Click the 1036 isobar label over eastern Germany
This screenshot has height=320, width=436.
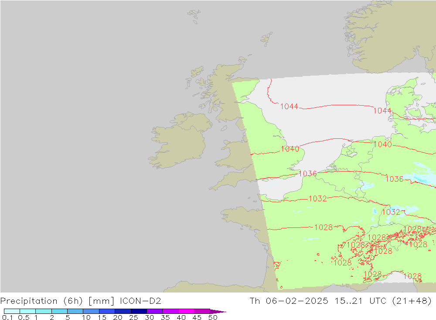pos(394,179)
